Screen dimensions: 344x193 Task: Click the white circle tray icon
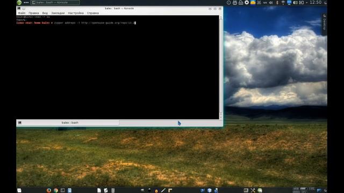point(247,2)
